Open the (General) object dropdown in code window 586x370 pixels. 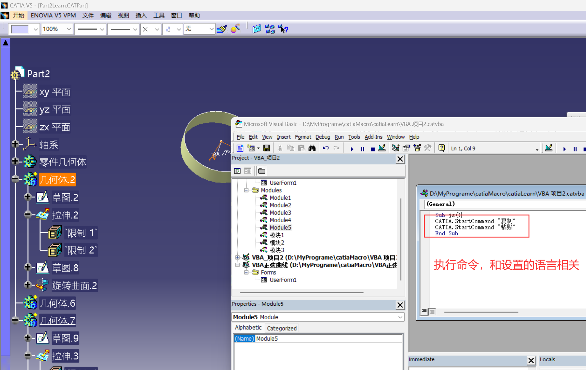tap(505, 204)
